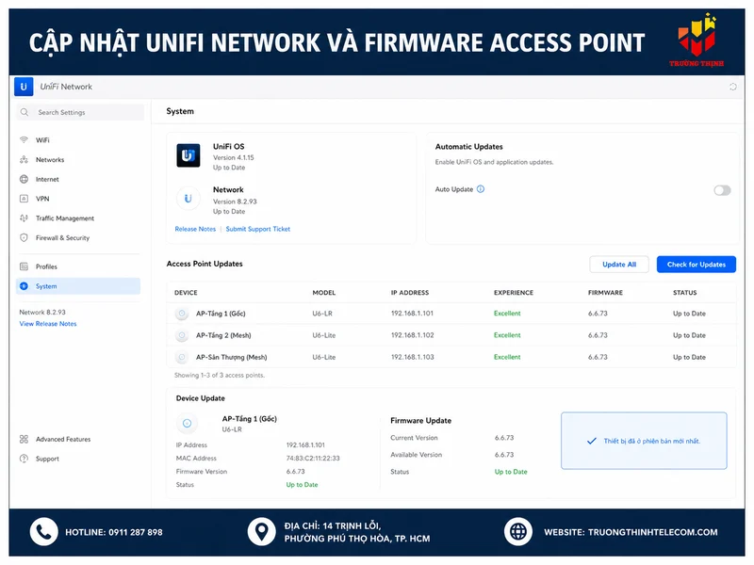
Task: Open the Internet settings section
Action: click(x=79, y=179)
